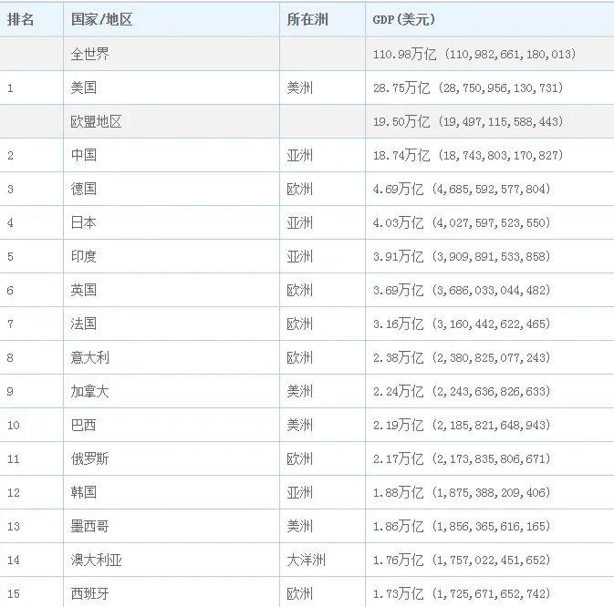Click the country name 美国
Image resolution: width=614 pixels, height=607 pixels.
84,87
